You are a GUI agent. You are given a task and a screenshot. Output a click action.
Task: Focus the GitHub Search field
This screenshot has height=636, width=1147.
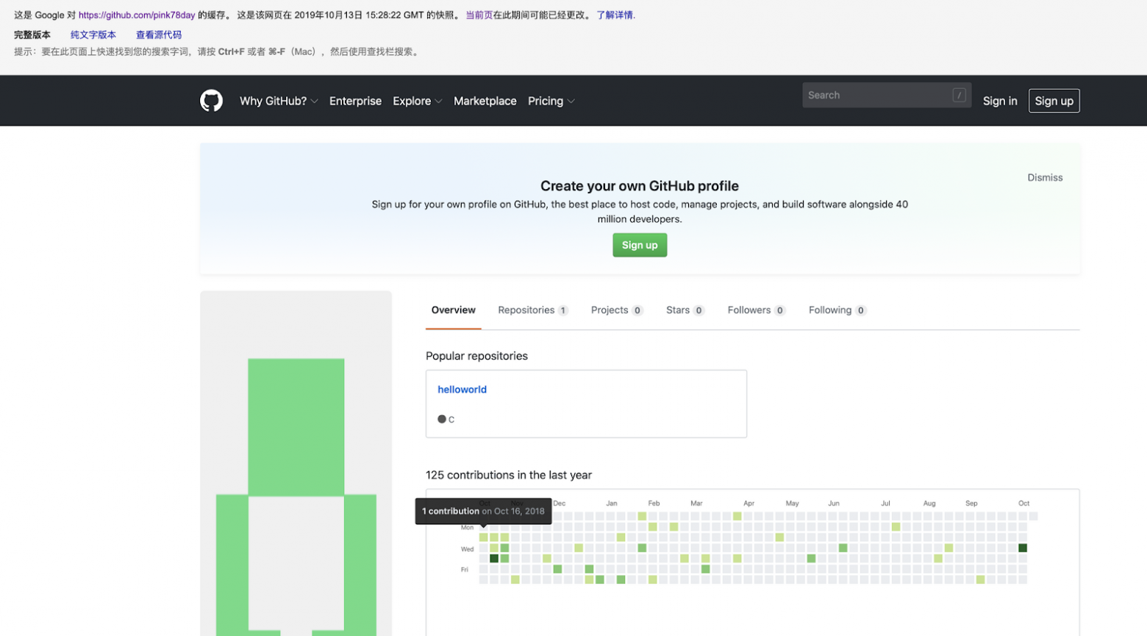(x=887, y=95)
